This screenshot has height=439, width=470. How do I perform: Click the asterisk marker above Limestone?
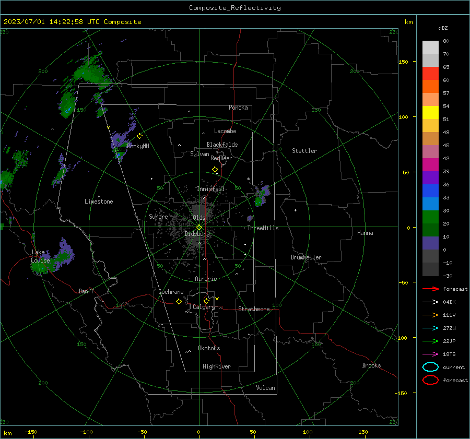pyautogui.click(x=99, y=197)
